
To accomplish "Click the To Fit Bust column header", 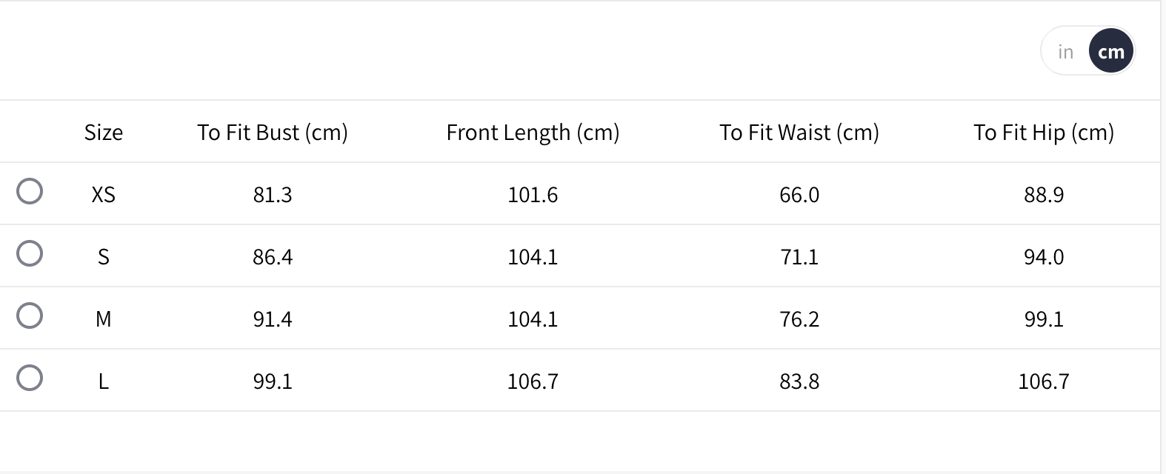I will click(273, 133).
